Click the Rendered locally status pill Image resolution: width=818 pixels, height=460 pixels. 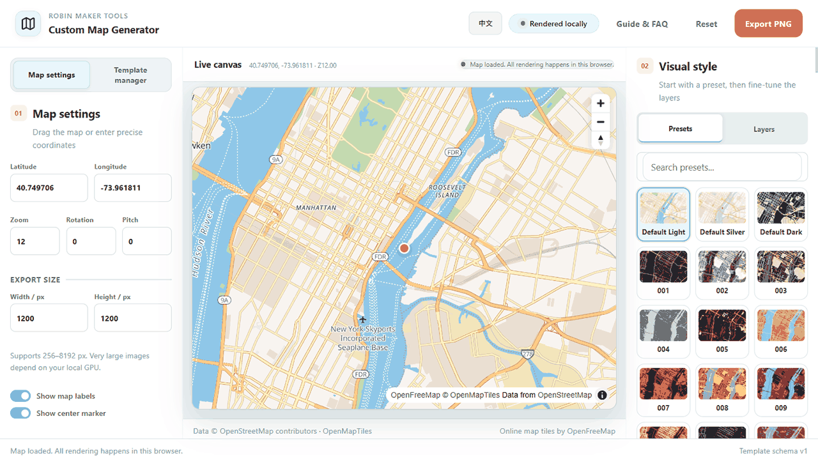554,24
